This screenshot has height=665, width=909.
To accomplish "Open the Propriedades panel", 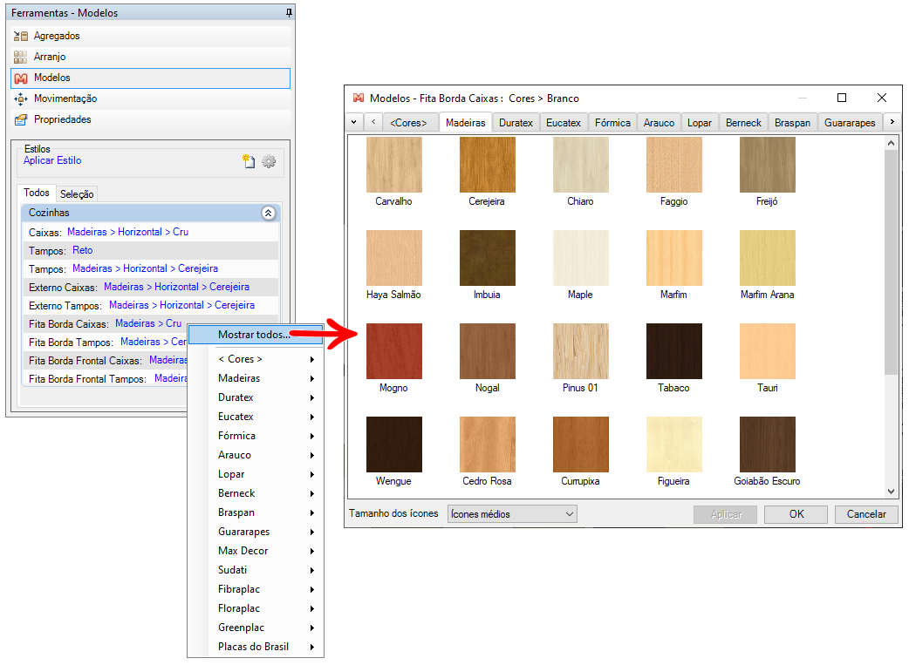I will coord(62,119).
